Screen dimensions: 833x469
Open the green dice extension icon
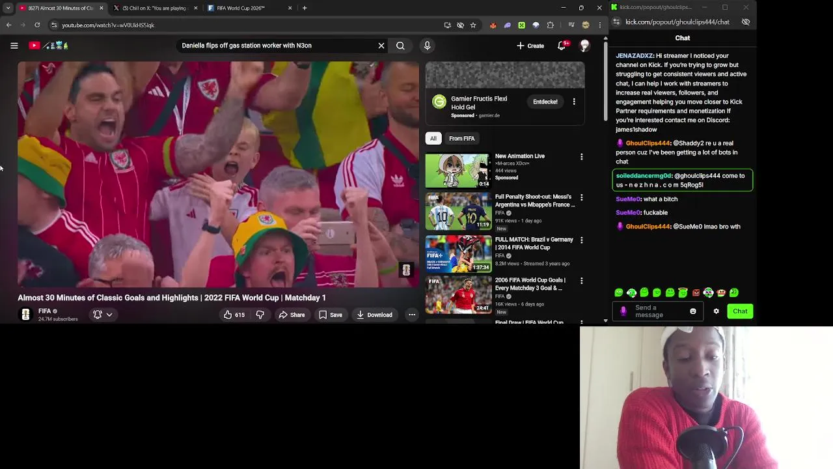[521, 25]
